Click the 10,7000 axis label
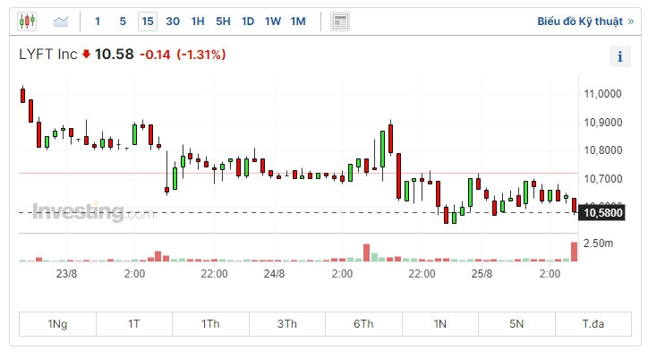Image resolution: width=648 pixels, height=359 pixels. [602, 179]
